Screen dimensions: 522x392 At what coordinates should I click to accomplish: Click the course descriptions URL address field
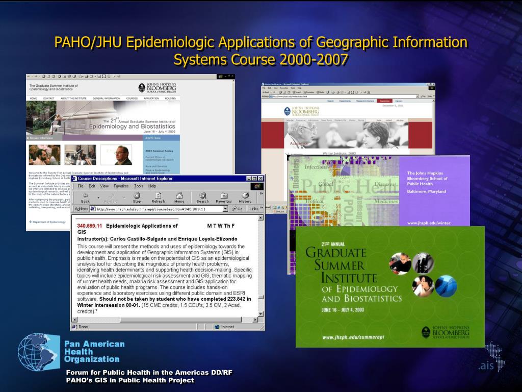point(159,209)
